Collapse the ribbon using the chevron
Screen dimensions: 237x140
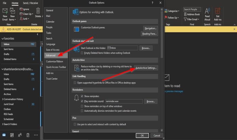[x=234, y=25]
